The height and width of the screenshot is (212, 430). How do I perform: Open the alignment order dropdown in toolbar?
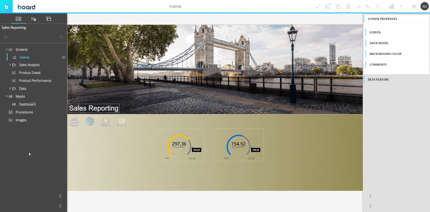pos(378,6)
